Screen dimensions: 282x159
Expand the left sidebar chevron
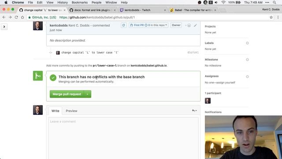4,26
